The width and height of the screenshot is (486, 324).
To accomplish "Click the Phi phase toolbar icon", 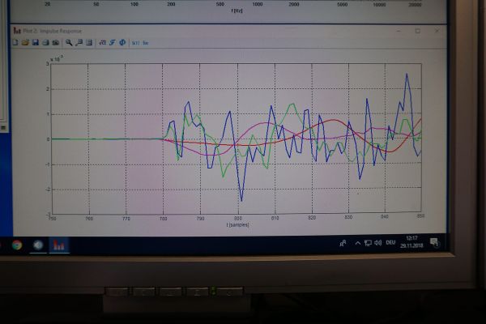I will coord(122,42).
